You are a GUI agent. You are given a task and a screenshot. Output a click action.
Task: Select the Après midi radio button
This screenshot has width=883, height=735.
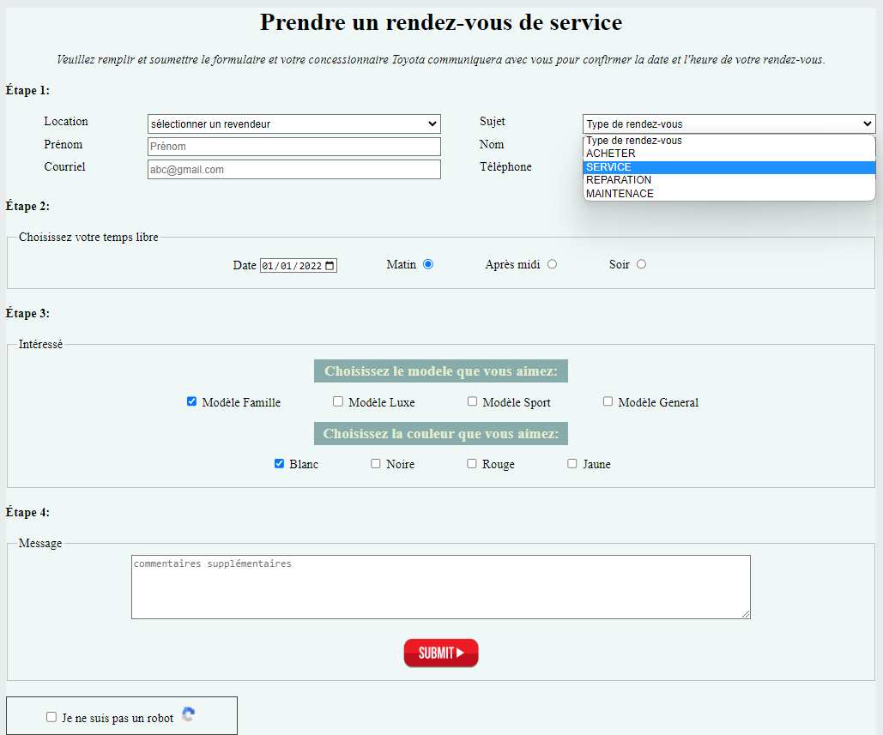click(x=552, y=264)
